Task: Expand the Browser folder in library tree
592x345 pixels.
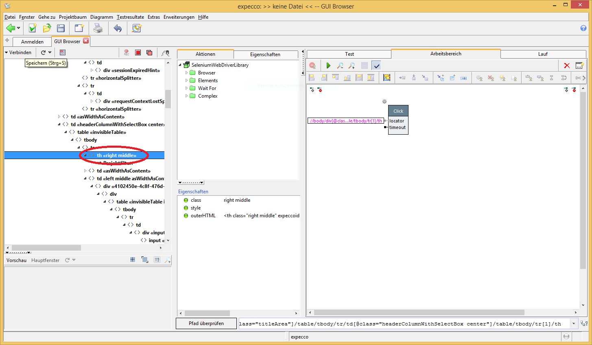Action: 187,73
